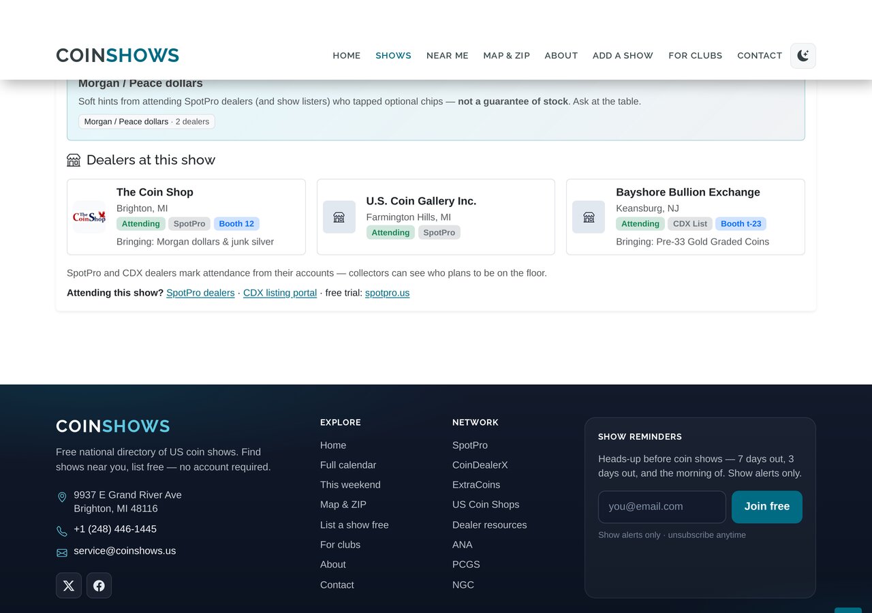
Task: Open the CONTACT nav item
Action: [760, 56]
